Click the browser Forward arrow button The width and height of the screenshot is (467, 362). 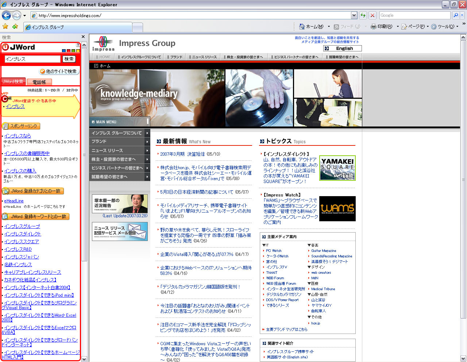tap(16, 15)
